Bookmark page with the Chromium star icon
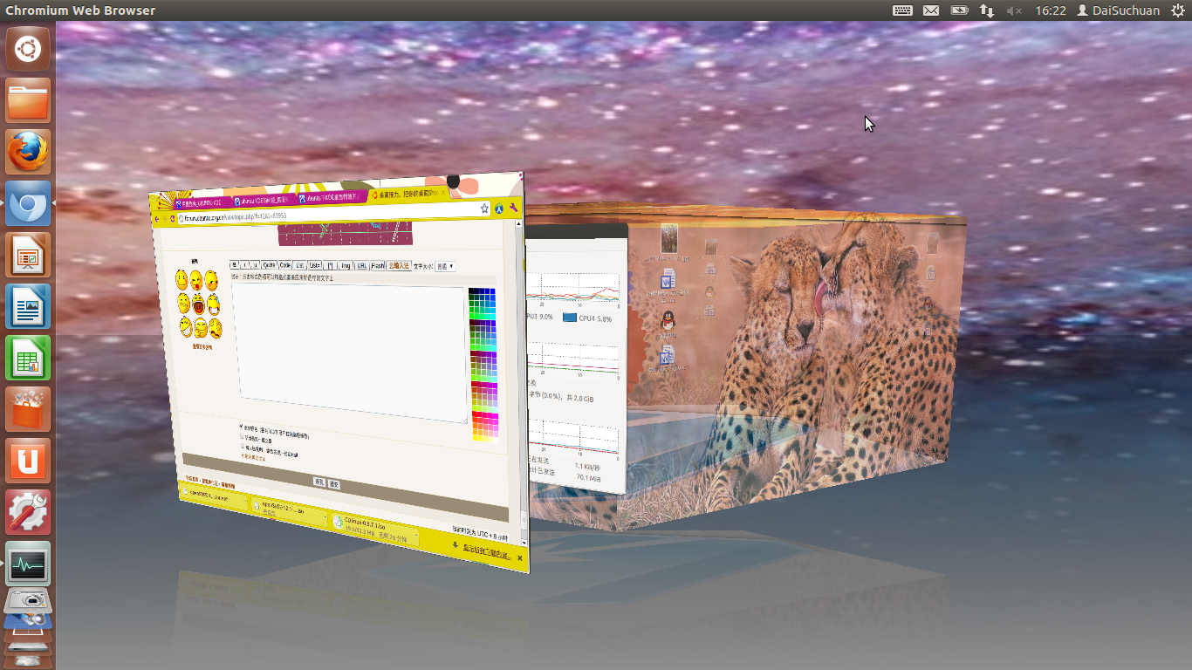This screenshot has width=1192, height=670. [x=484, y=209]
